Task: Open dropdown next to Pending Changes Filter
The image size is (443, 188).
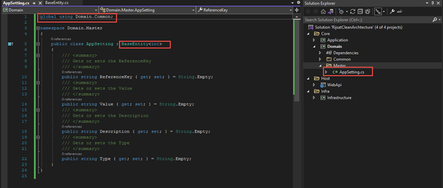Action: coord(347,11)
